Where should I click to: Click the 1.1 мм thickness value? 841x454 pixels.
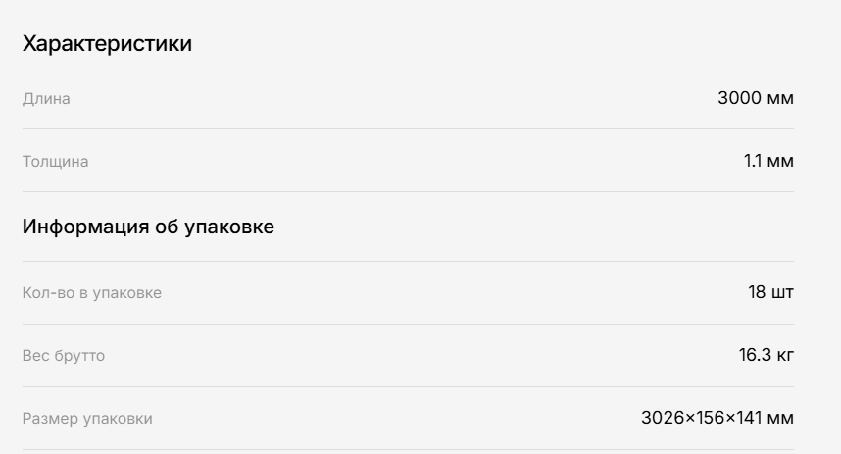pyautogui.click(x=768, y=161)
